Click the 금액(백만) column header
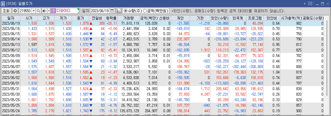This screenshot has height=116, width=331. pyautogui.click(x=149, y=18)
